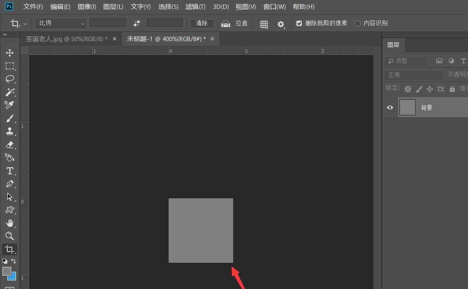Select the 图层 panel tab
Image resolution: width=468 pixels, height=289 pixels.
click(393, 45)
